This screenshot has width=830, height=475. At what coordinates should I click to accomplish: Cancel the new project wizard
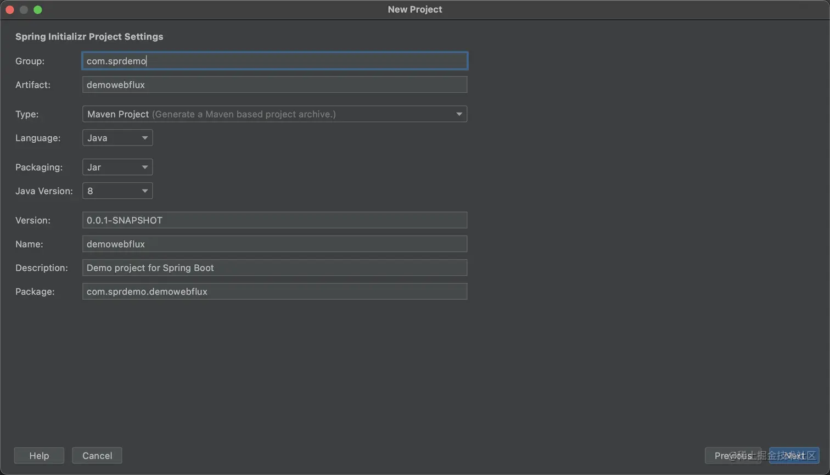97,456
